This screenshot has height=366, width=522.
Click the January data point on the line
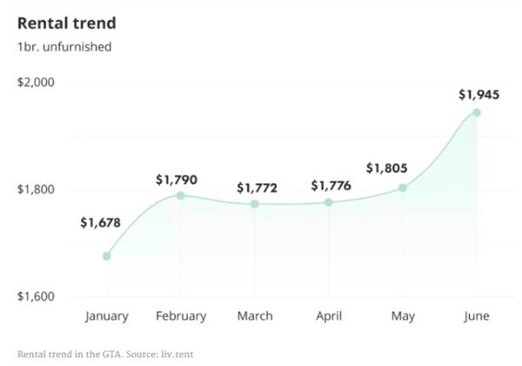[x=107, y=256]
